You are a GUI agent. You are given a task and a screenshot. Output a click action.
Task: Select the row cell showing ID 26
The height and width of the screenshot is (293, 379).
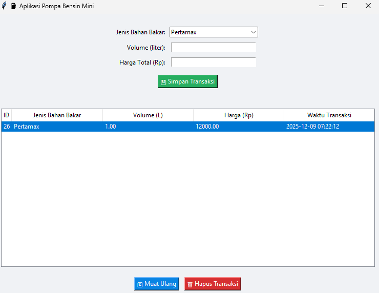pyautogui.click(x=7, y=127)
